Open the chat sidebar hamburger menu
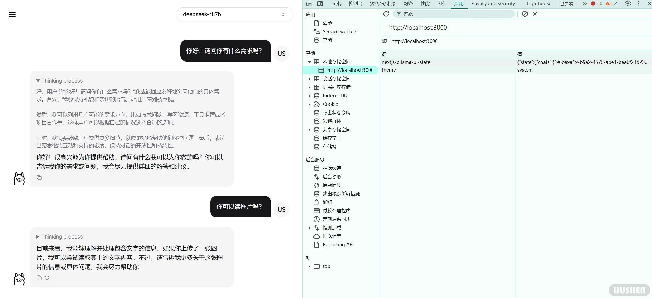This screenshot has height=298, width=652. click(x=12, y=14)
